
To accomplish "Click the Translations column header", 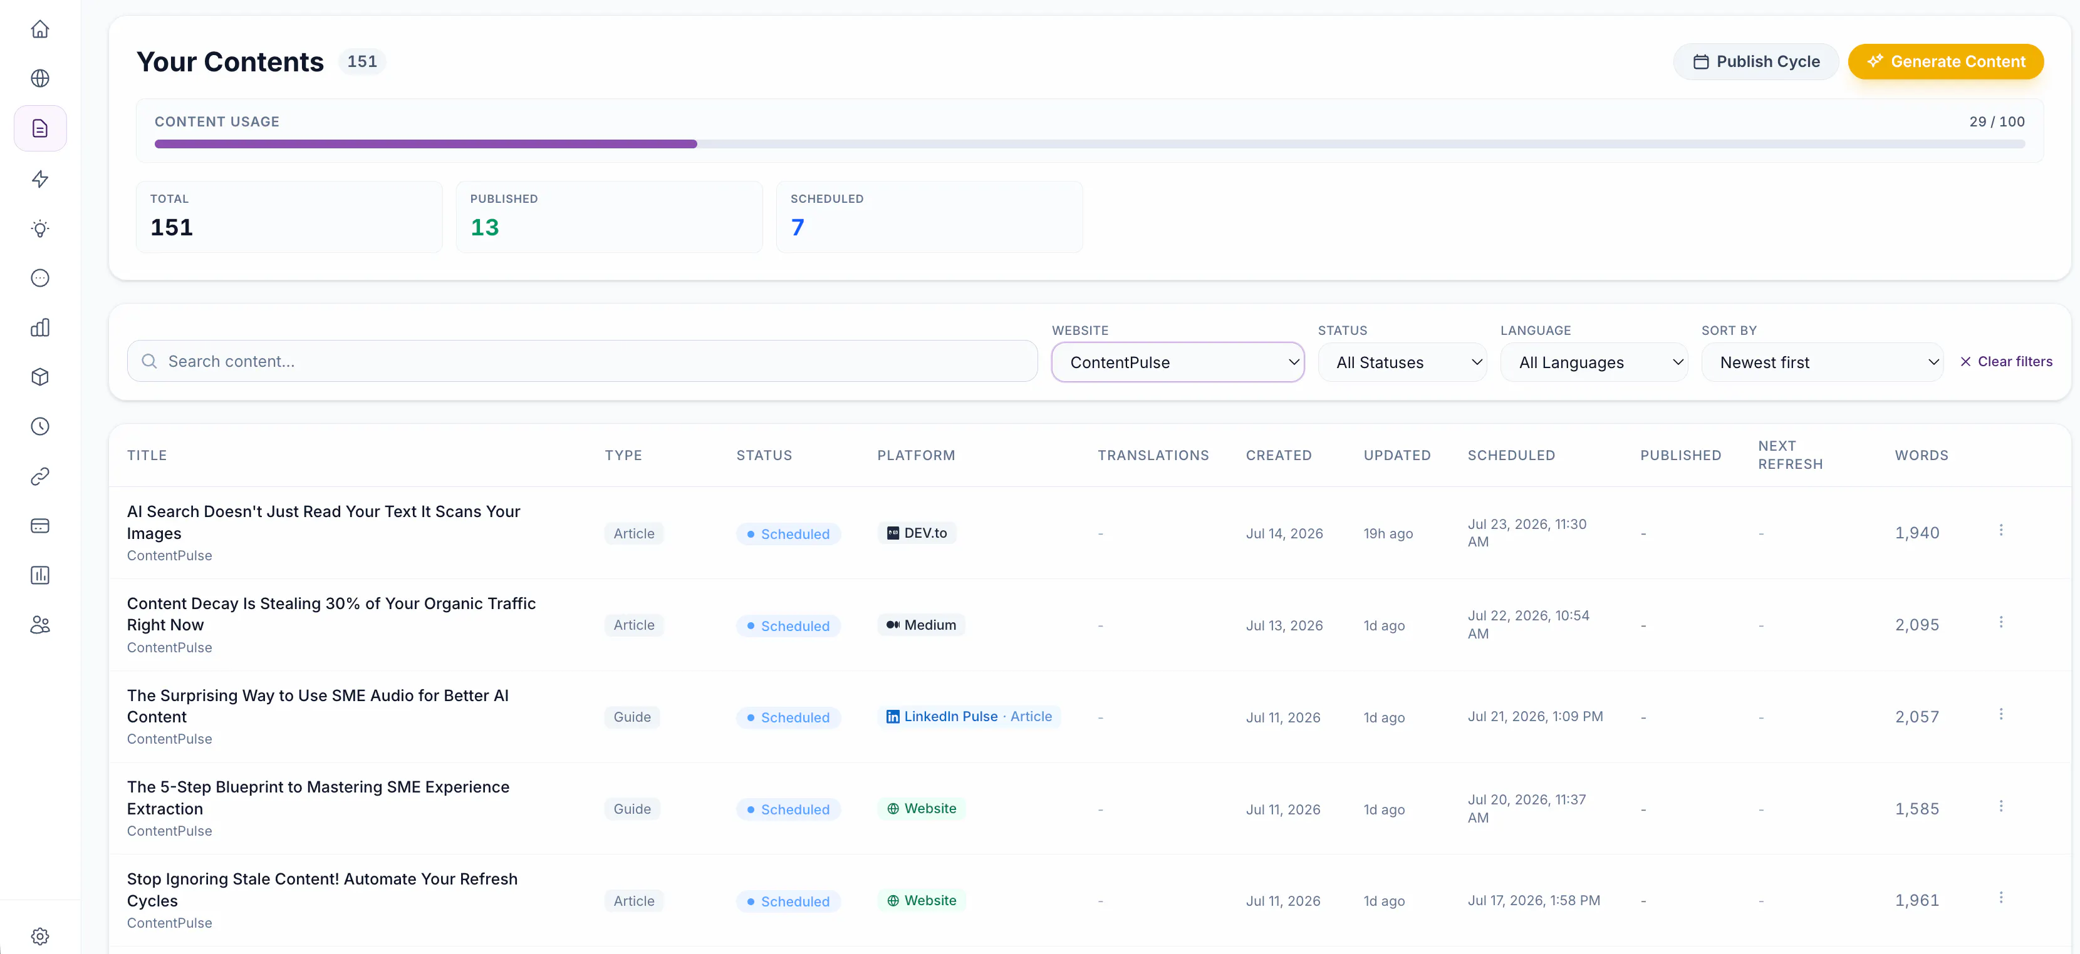I will [1153, 455].
